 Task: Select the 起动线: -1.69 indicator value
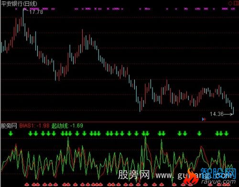click(67, 125)
